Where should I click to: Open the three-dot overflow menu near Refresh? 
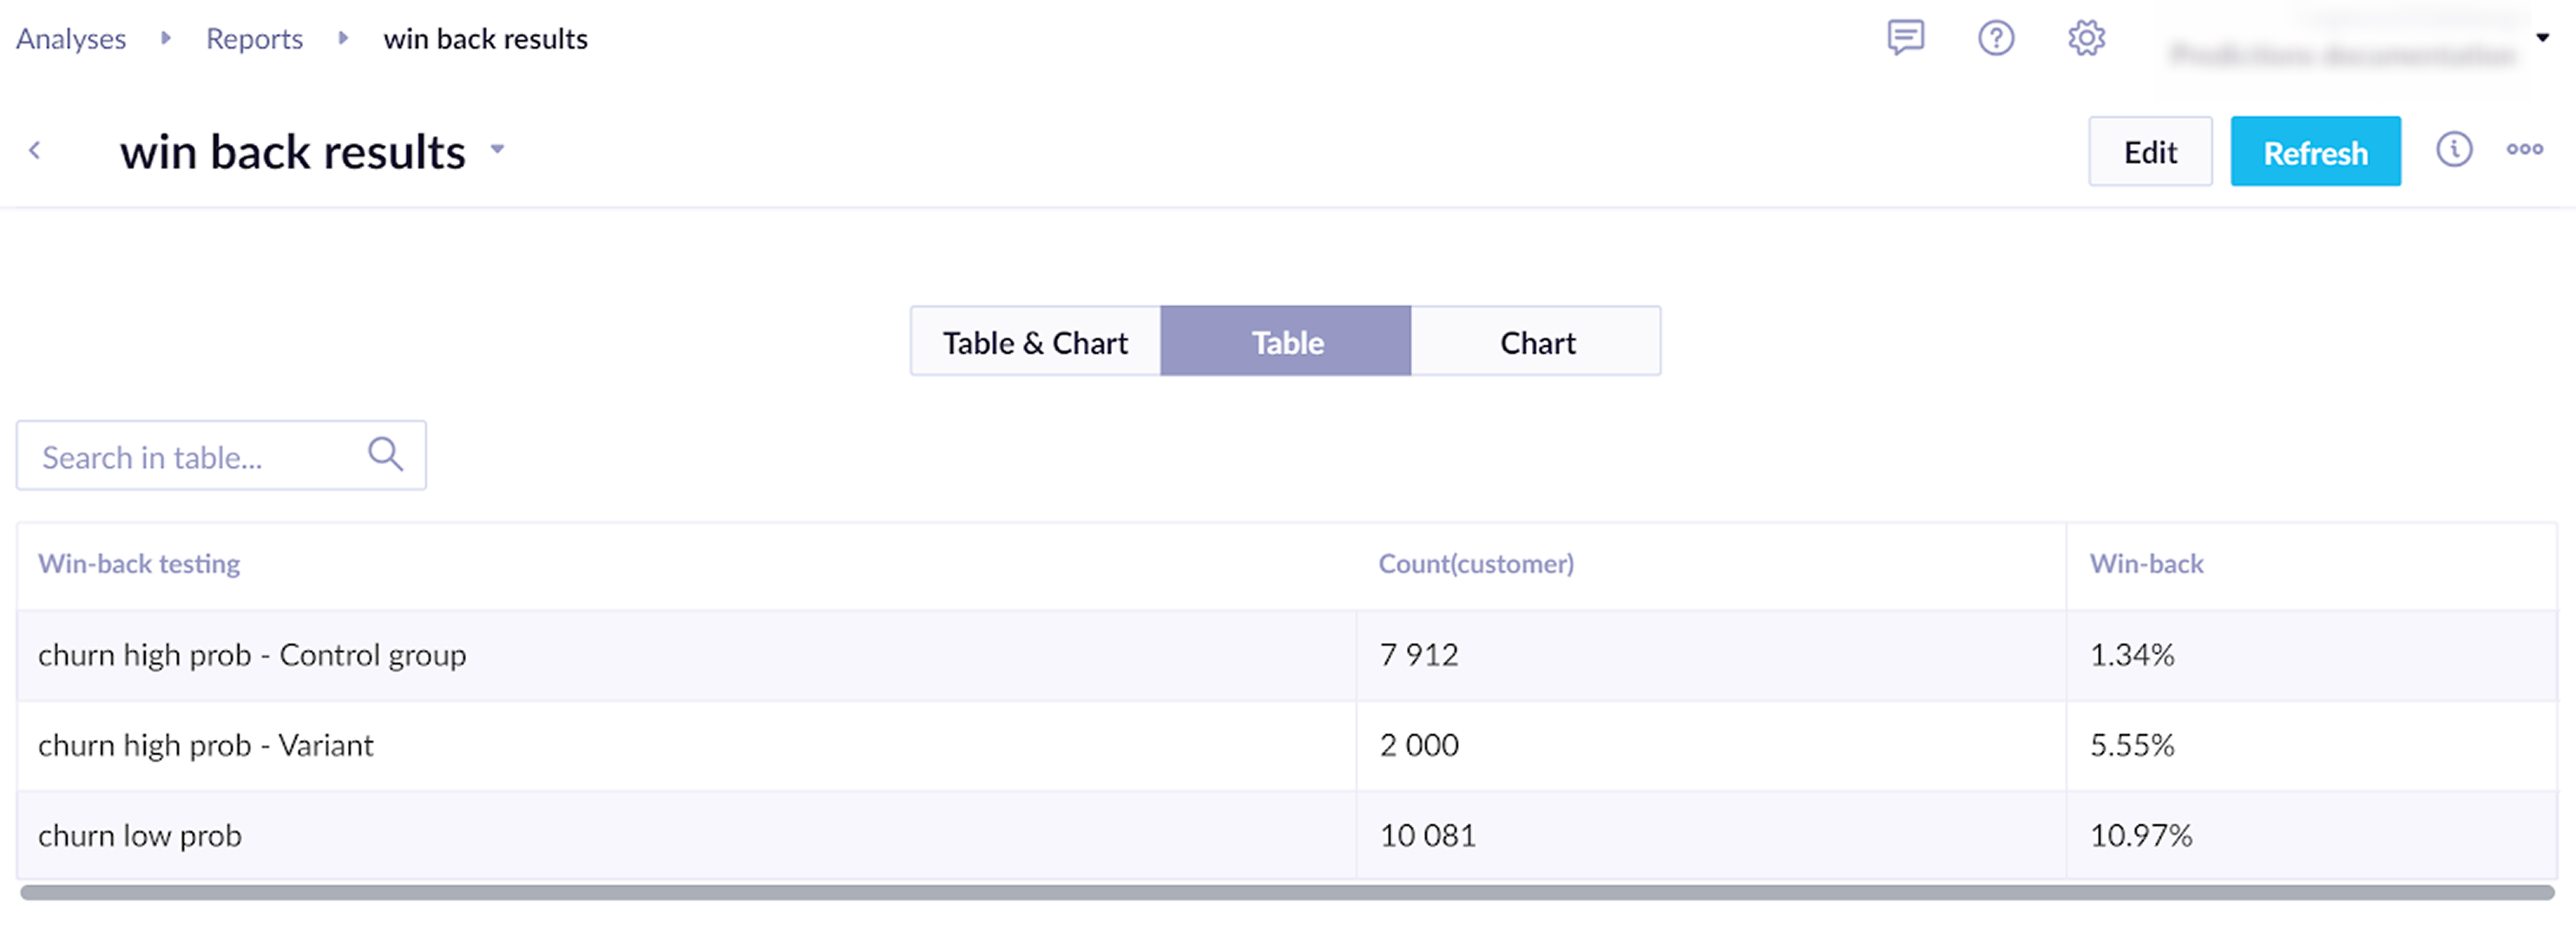(x=2525, y=150)
